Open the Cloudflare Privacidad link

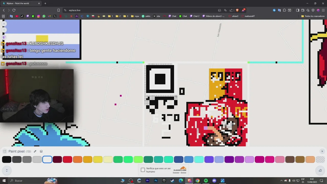176,172
